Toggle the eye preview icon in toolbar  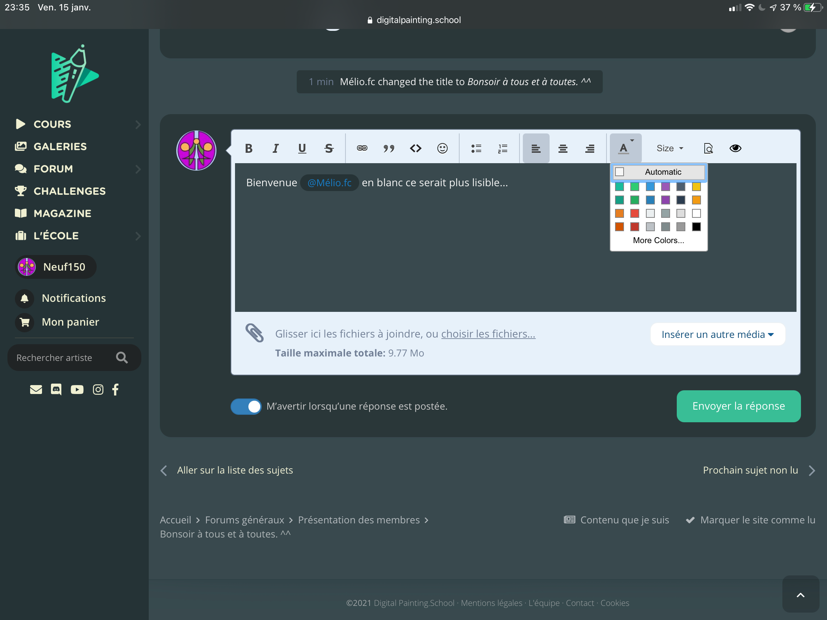(x=735, y=148)
